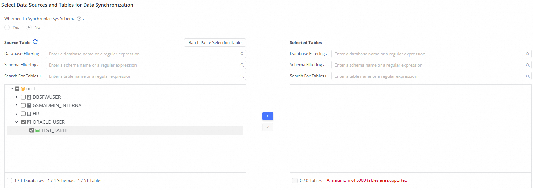
Task: Click the left arrow remove button
Action: (268, 127)
